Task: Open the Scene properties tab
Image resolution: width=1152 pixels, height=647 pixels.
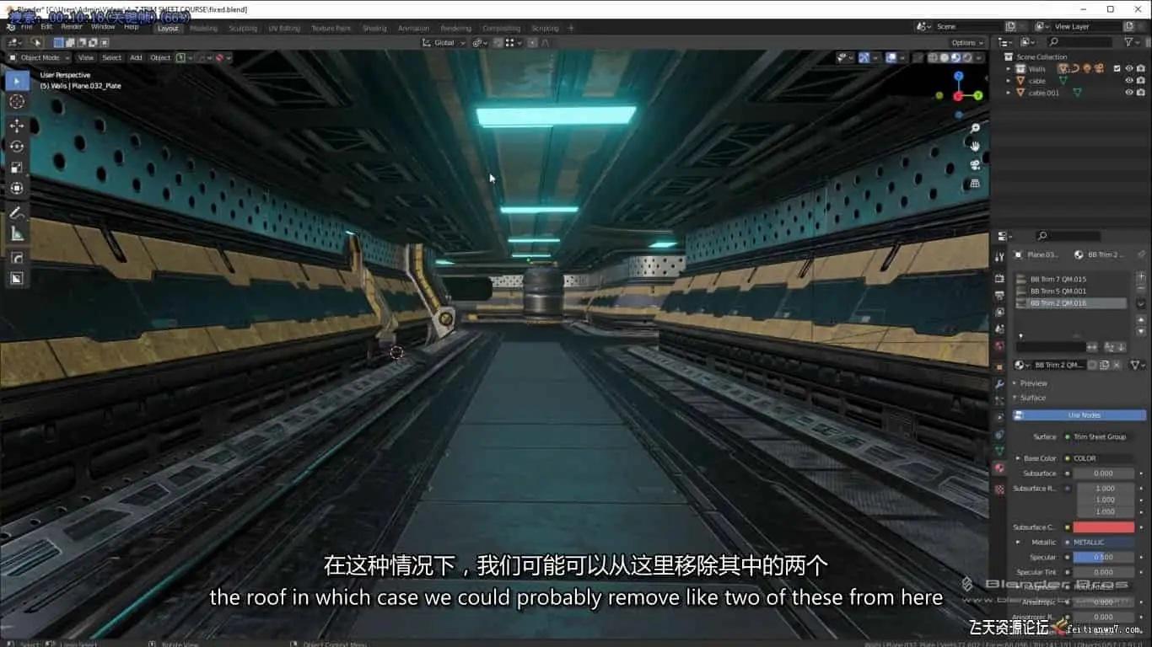Action: [x=999, y=329]
